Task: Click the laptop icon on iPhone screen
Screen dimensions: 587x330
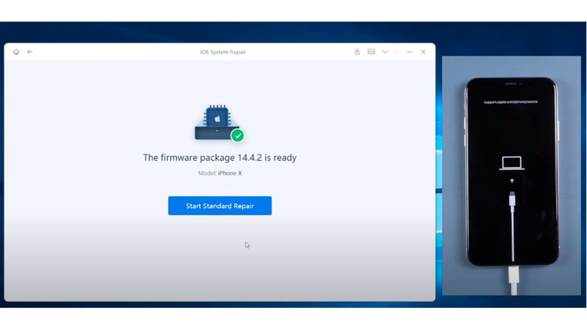Action: [x=512, y=163]
